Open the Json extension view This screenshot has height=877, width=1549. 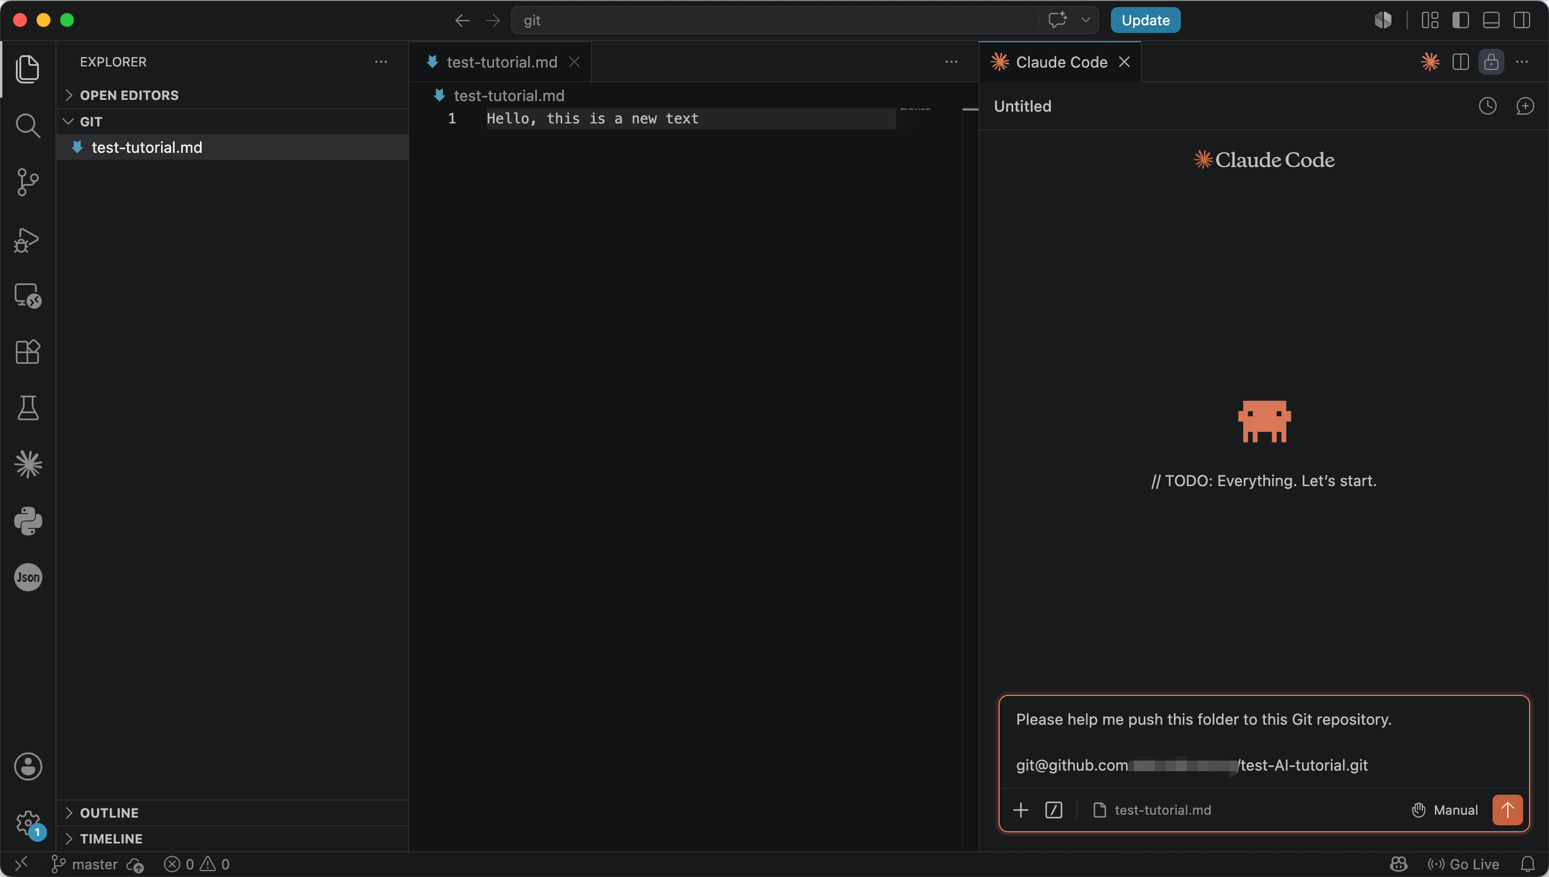28,578
